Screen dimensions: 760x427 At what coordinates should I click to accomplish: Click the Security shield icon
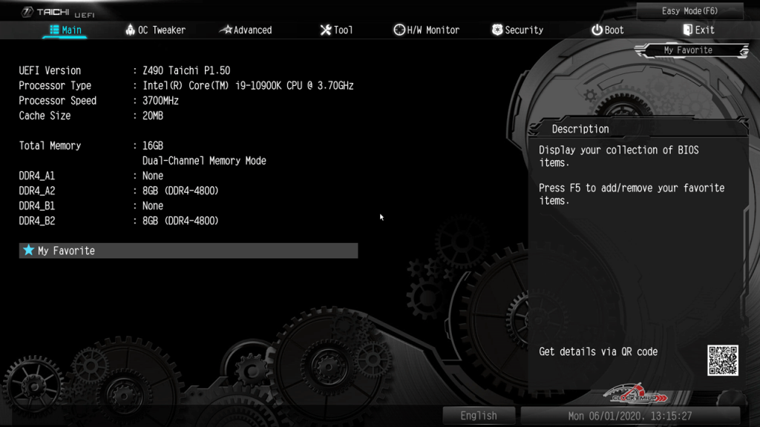[497, 30]
